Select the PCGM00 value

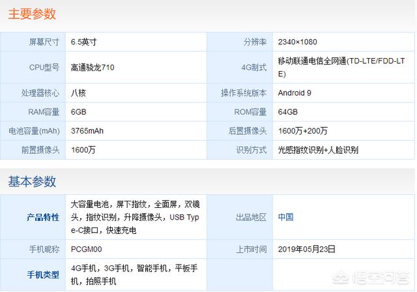86,250
